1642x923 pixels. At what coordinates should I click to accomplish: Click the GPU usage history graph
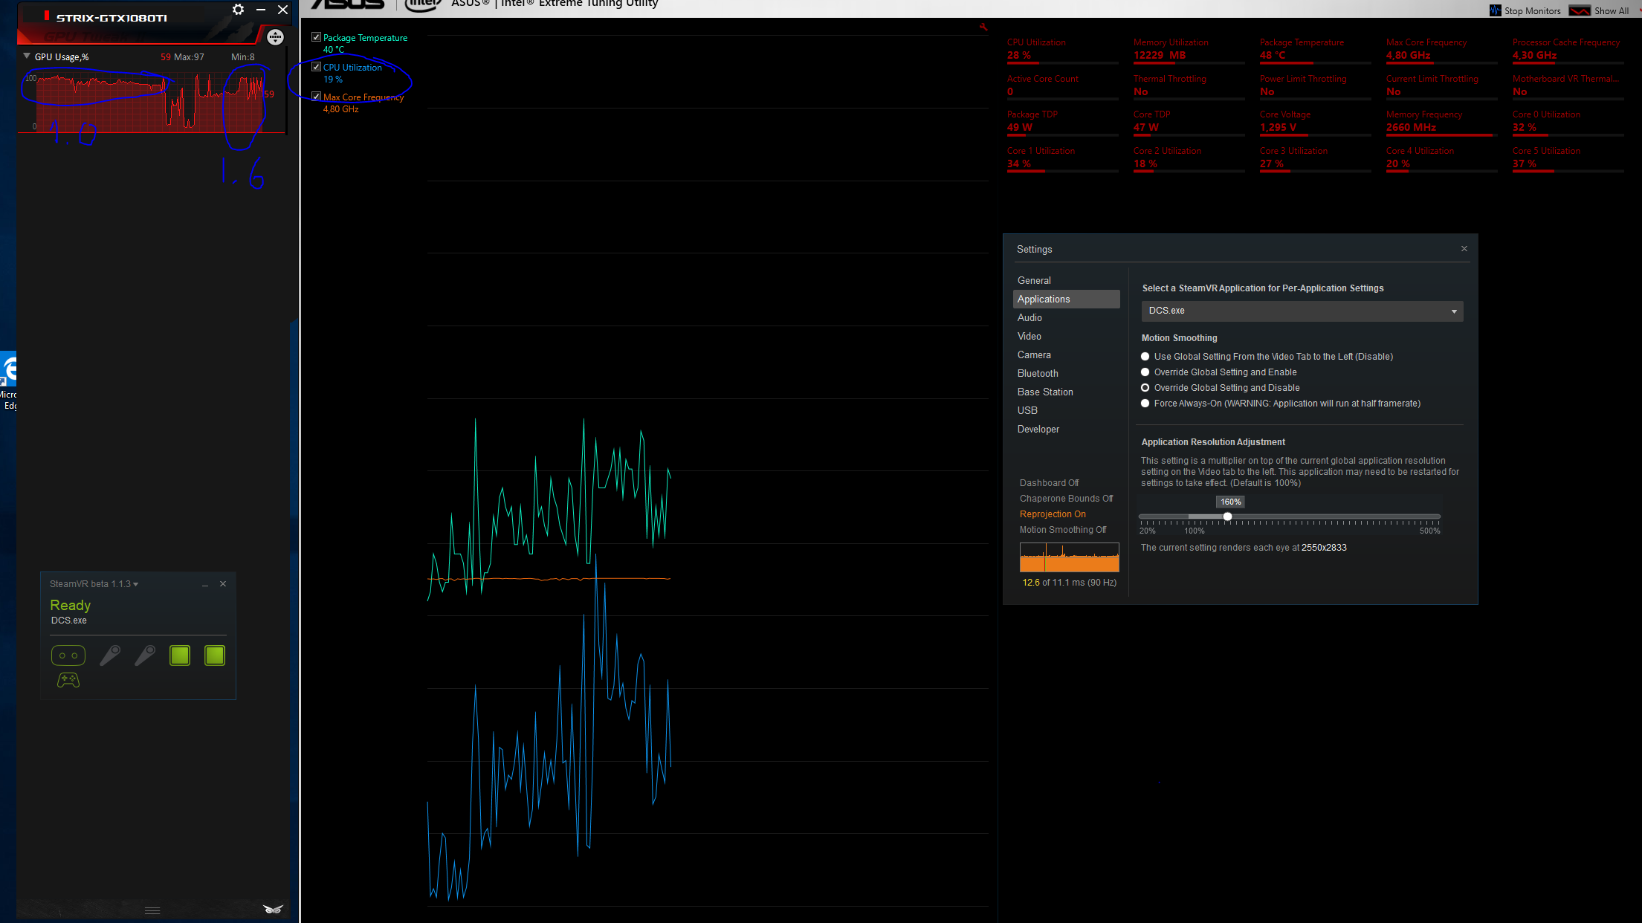coord(149,102)
